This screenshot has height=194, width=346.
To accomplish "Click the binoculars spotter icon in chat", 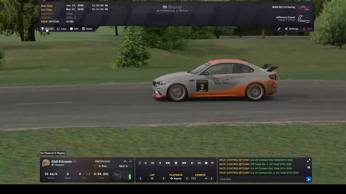I will pos(309,167).
